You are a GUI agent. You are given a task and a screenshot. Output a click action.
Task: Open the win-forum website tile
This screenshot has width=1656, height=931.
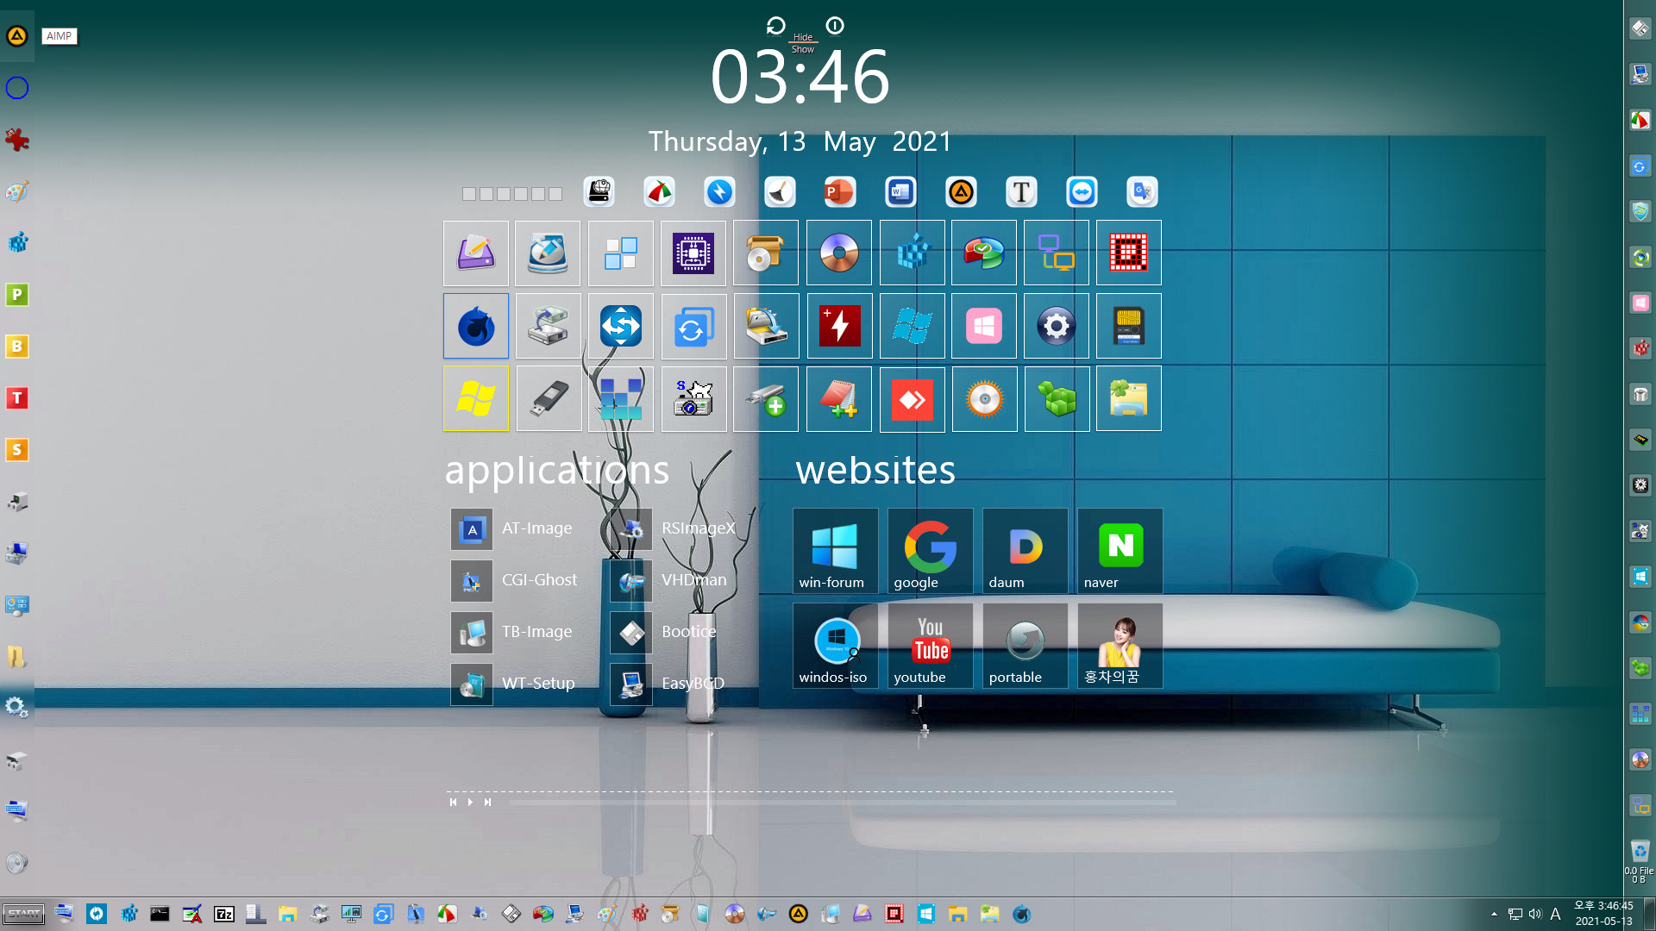[x=835, y=551]
